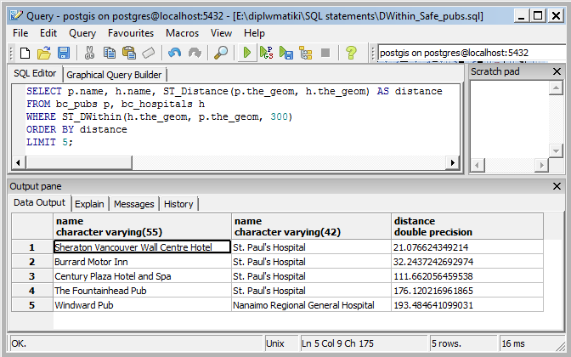Click the New file toolbar icon
The width and height of the screenshot is (571, 357).
pyautogui.click(x=25, y=54)
